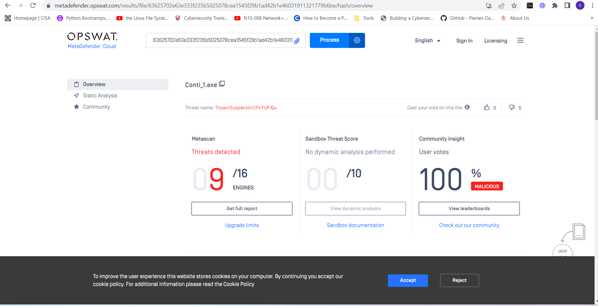598x306 pixels.
Task: Click View dynamic analysis button
Action: [355, 209]
